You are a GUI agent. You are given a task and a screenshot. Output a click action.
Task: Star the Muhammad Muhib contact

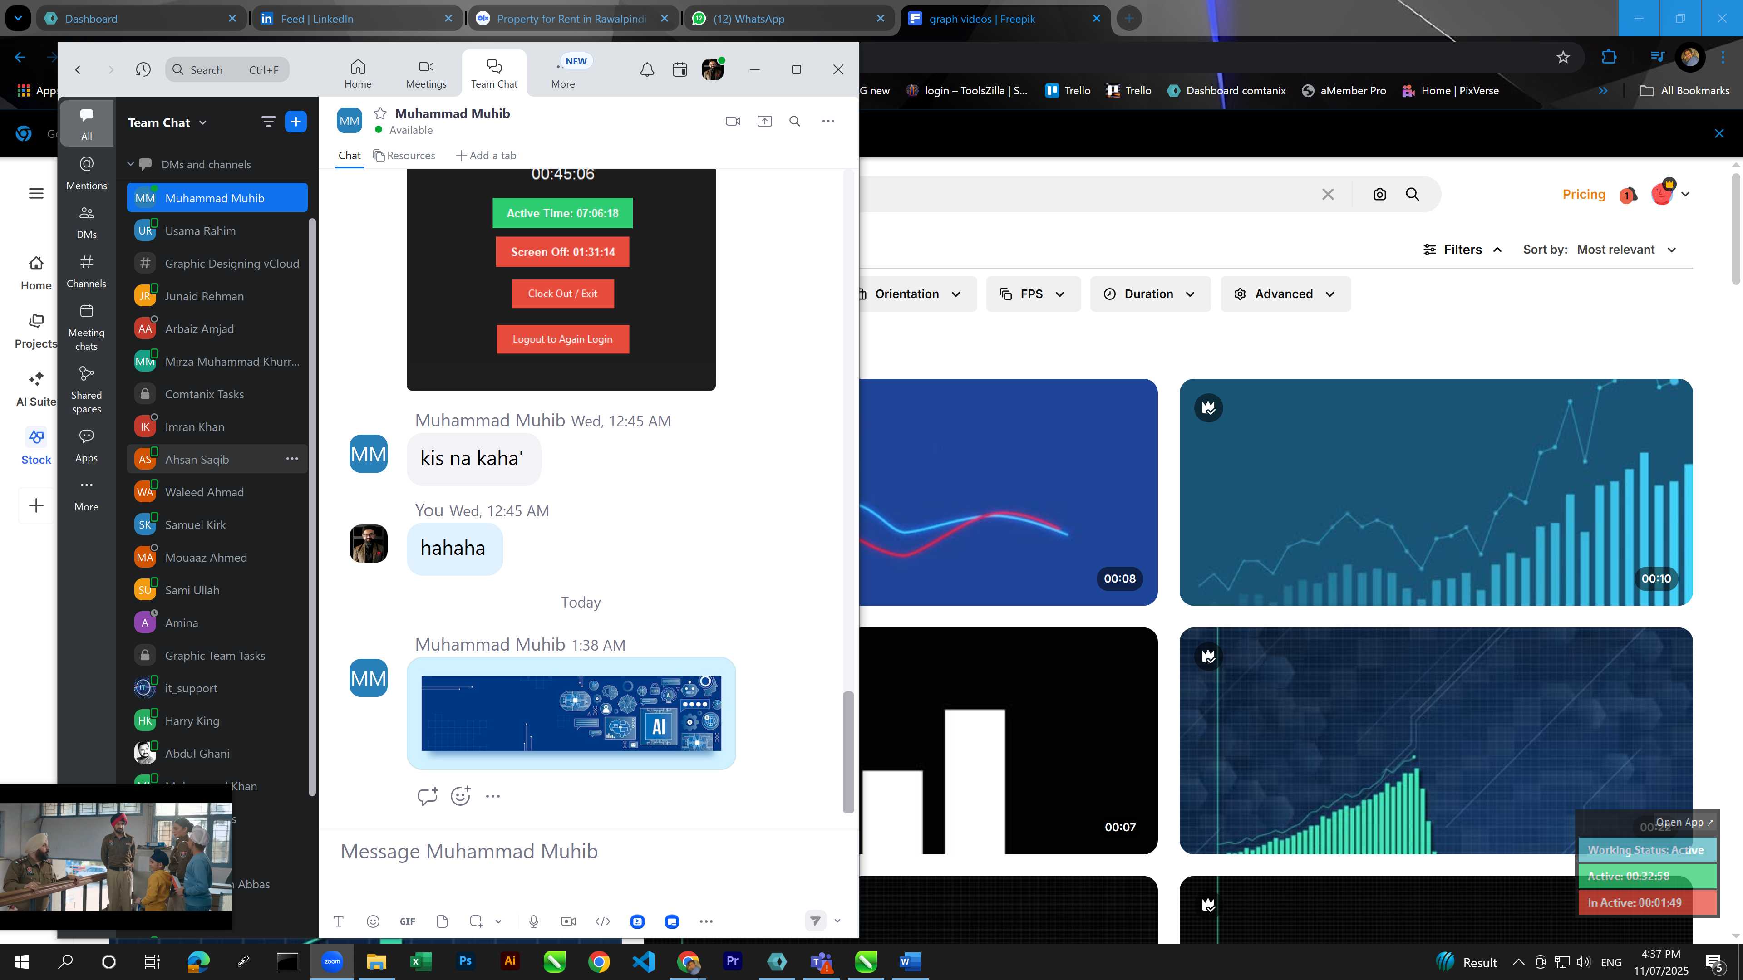(x=380, y=113)
